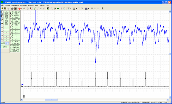Click the red crossed tool icon
This screenshot has height=104, width=172.
[30, 9]
